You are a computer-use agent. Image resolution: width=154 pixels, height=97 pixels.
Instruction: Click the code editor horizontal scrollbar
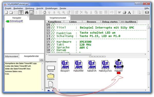click(97, 54)
